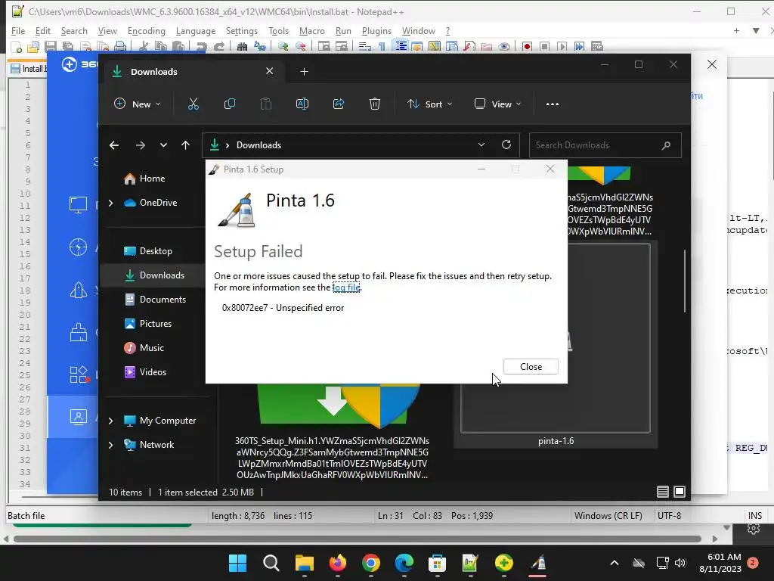
Task: Select Music in navigation pane
Action: (151, 348)
